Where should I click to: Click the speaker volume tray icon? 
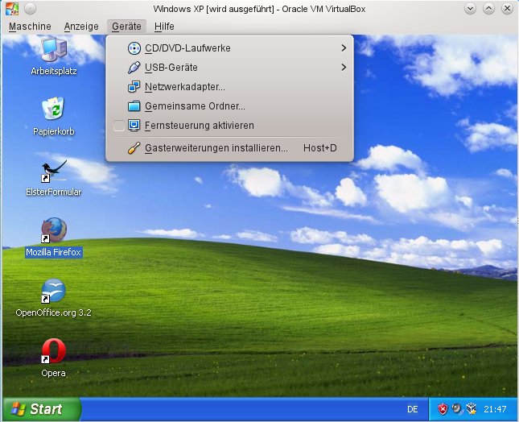point(457,409)
